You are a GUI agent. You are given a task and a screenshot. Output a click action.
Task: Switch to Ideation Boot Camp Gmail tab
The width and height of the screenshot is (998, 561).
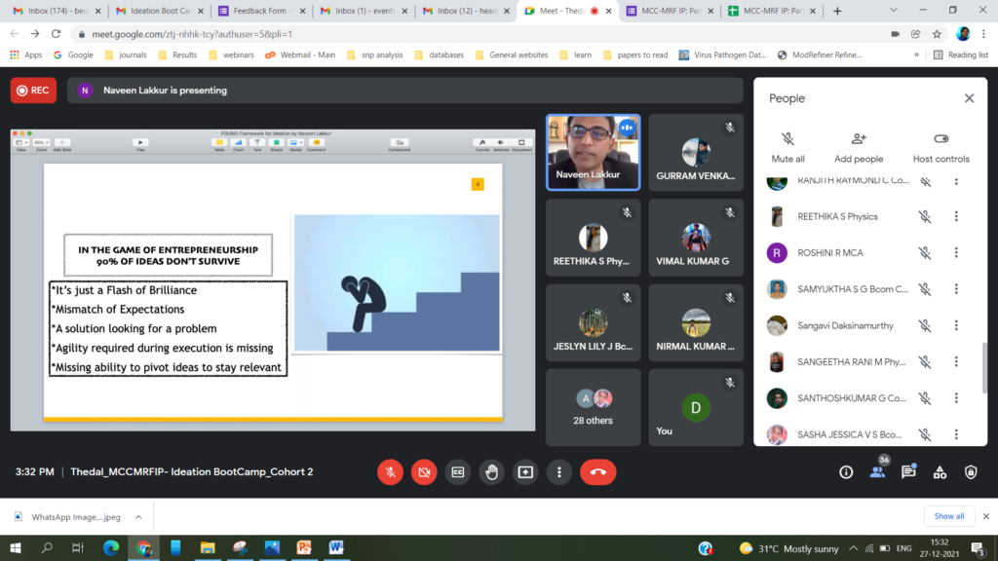coord(159,11)
